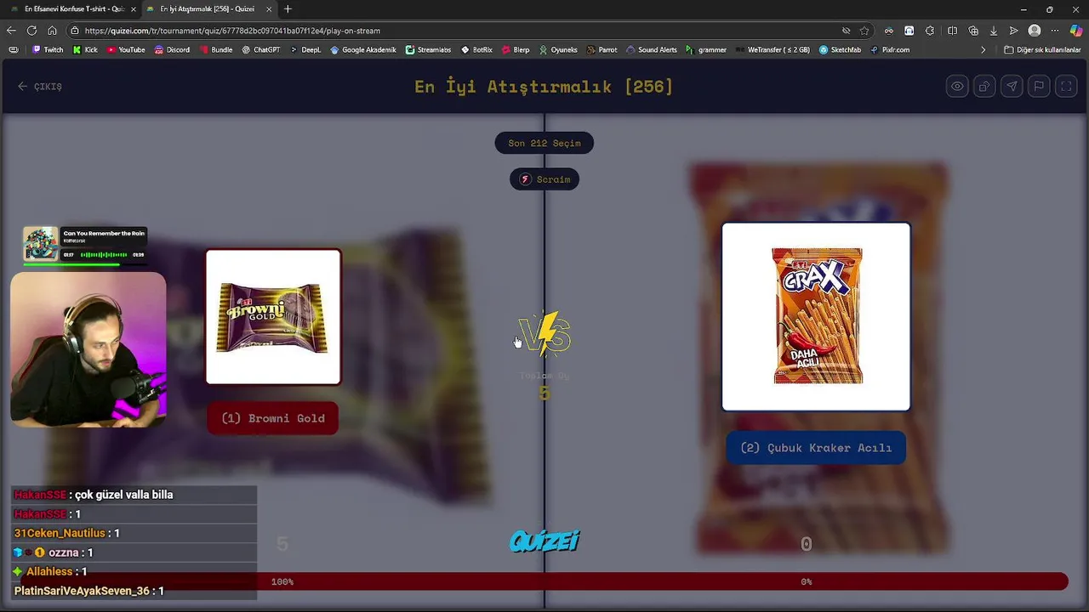Toggle the eye visibility icon in Quizei header
This screenshot has width=1089, height=612.
(x=957, y=86)
